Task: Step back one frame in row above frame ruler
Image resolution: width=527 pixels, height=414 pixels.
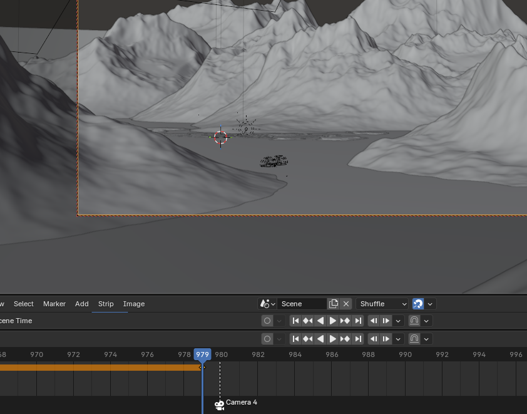Action: (374, 339)
